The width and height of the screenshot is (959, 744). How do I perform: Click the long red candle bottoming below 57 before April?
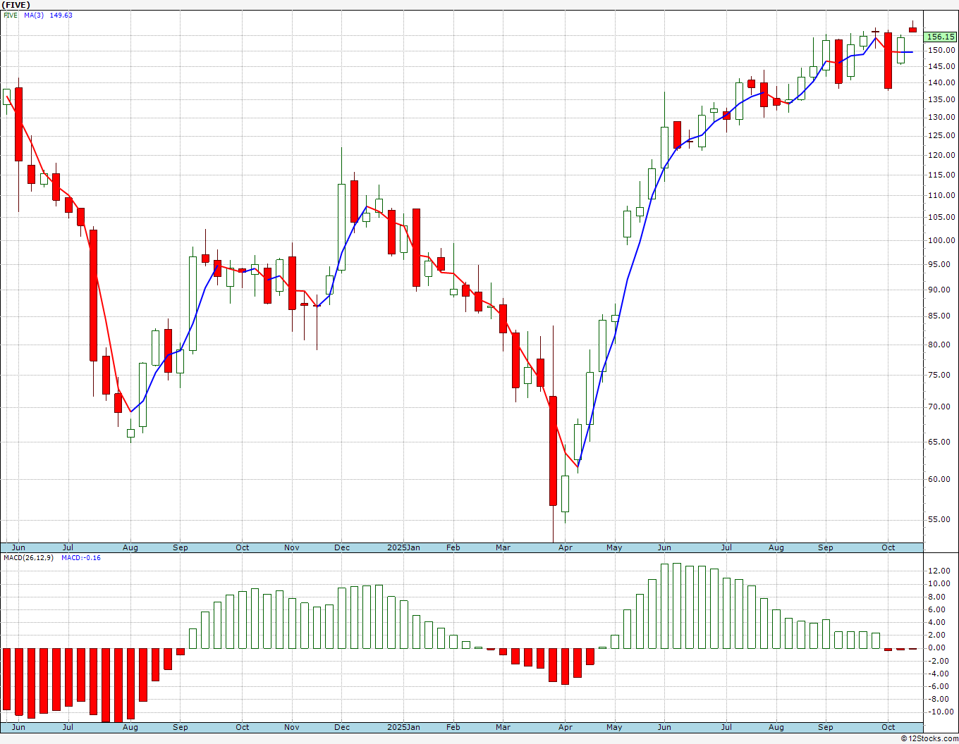pos(553,451)
